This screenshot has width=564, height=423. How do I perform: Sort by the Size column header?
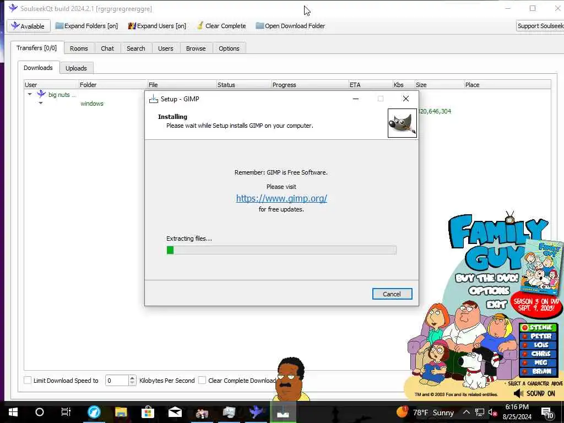(x=439, y=85)
